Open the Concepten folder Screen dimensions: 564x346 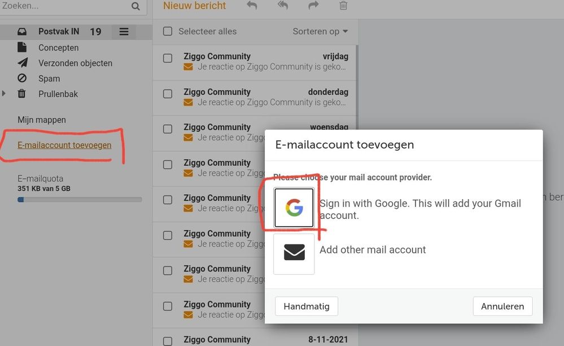[58, 47]
